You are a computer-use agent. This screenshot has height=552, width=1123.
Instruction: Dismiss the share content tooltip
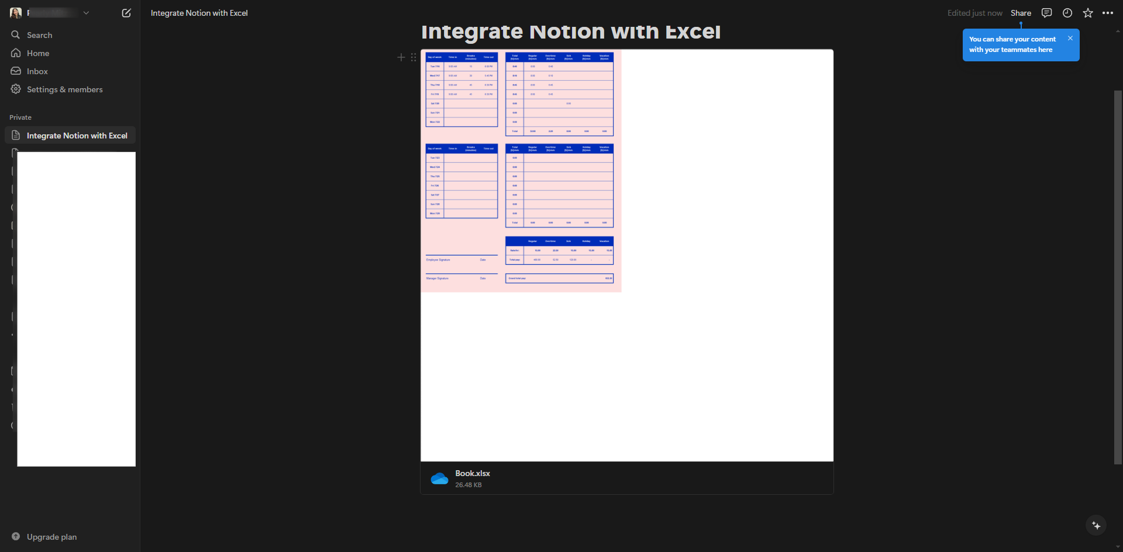coord(1070,38)
